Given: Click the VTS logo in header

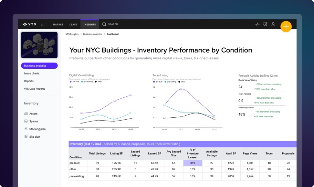Looking at the screenshot, I should pos(29,24).
